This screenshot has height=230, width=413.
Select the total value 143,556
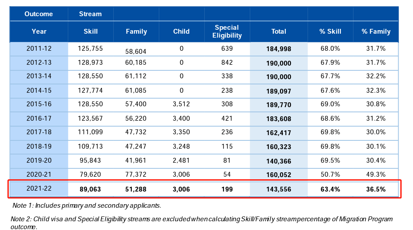coord(278,189)
